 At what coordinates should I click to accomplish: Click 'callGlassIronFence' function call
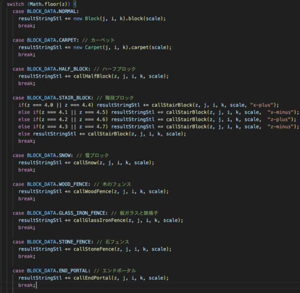[x=99, y=220]
